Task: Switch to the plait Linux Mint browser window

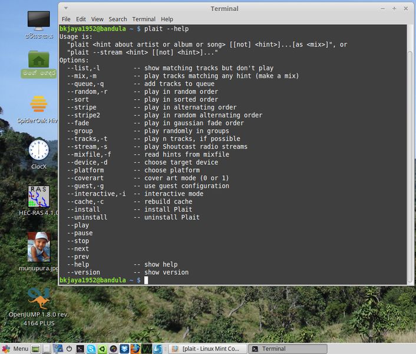Action: click(x=208, y=349)
